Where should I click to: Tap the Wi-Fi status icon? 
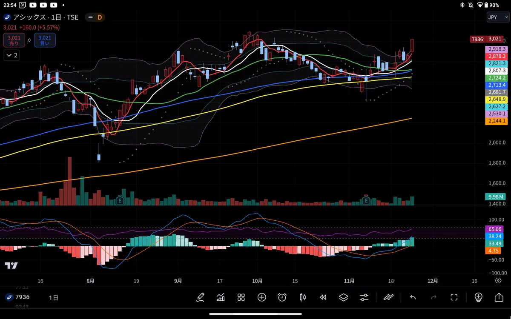480,5
